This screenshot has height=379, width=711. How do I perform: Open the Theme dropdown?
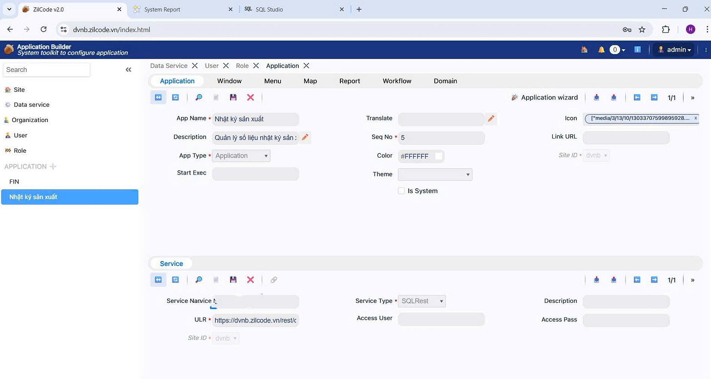click(x=435, y=175)
